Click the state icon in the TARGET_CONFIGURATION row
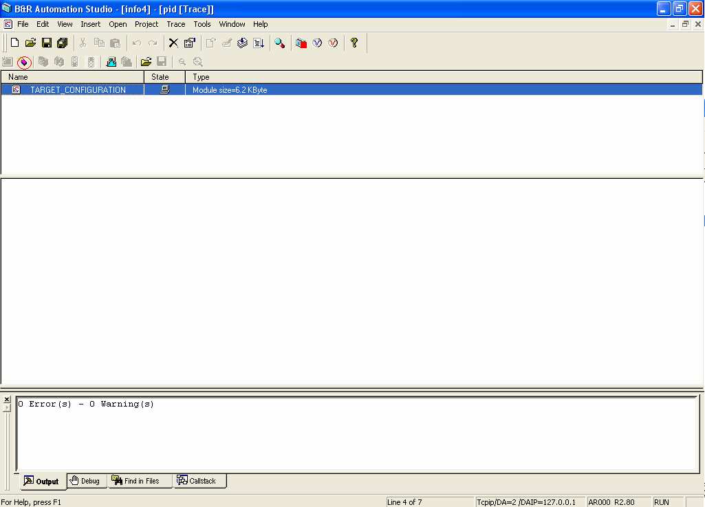Screen dimensions: 705x507 coord(165,89)
